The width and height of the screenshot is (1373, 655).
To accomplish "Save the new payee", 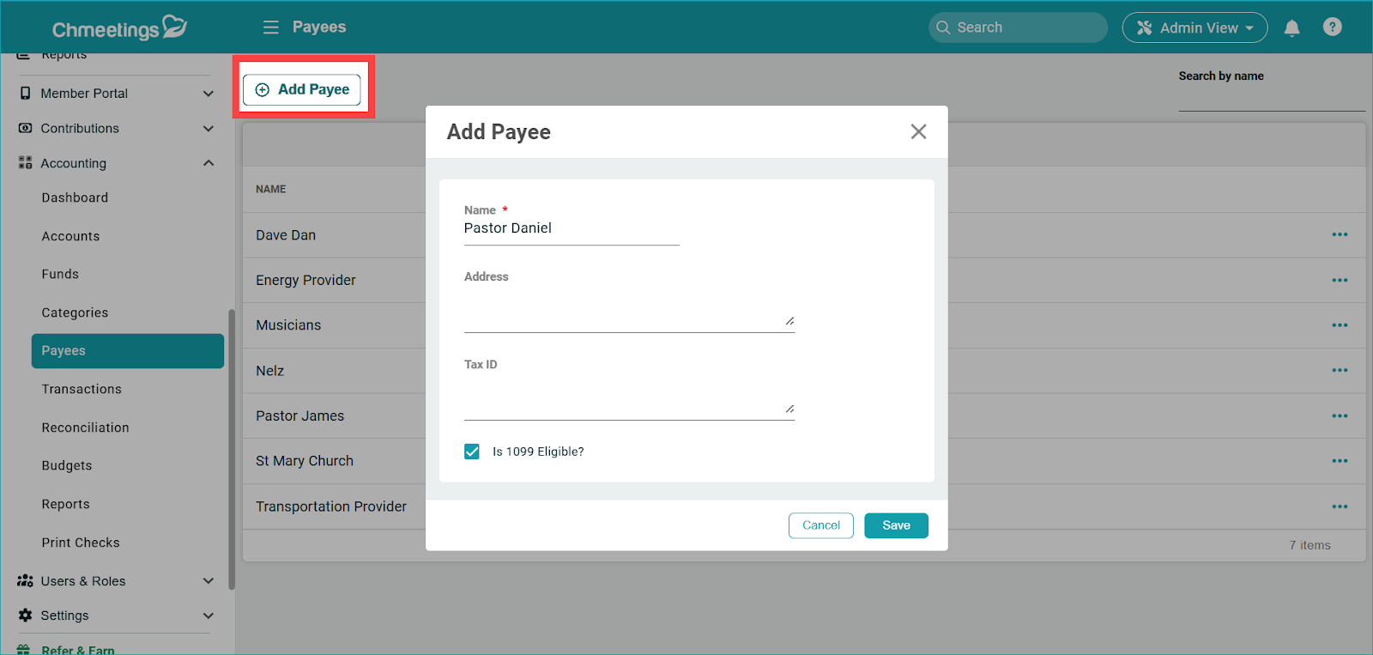I will pyautogui.click(x=896, y=525).
